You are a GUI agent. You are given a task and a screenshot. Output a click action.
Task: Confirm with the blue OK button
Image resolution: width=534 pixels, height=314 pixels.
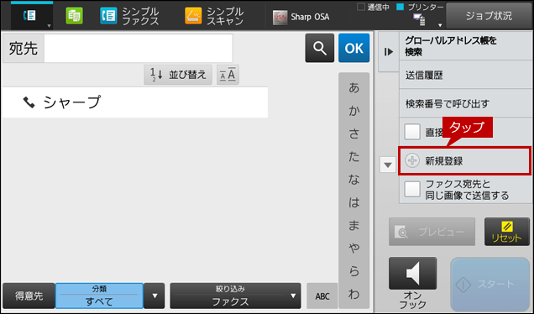[x=353, y=48]
